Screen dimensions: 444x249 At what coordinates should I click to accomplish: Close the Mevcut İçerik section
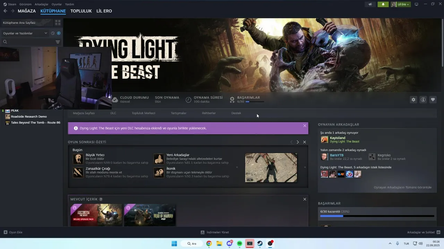[x=305, y=199]
